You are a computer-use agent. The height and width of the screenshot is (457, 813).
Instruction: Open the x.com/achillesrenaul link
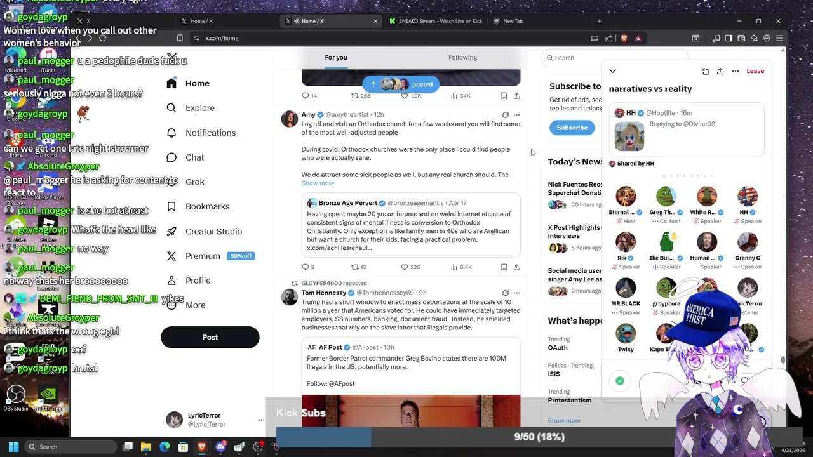(339, 248)
